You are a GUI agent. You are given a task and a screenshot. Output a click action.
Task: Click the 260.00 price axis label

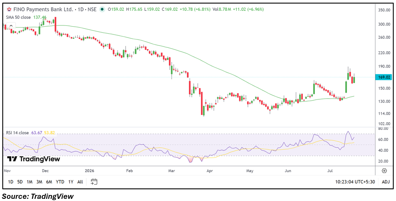coord(384,37)
